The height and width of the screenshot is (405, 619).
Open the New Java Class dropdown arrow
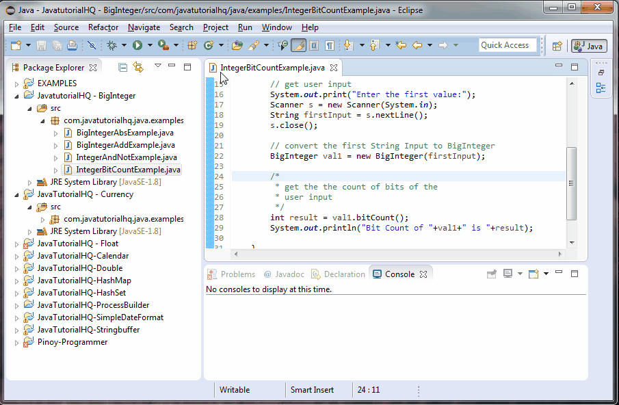(x=221, y=45)
